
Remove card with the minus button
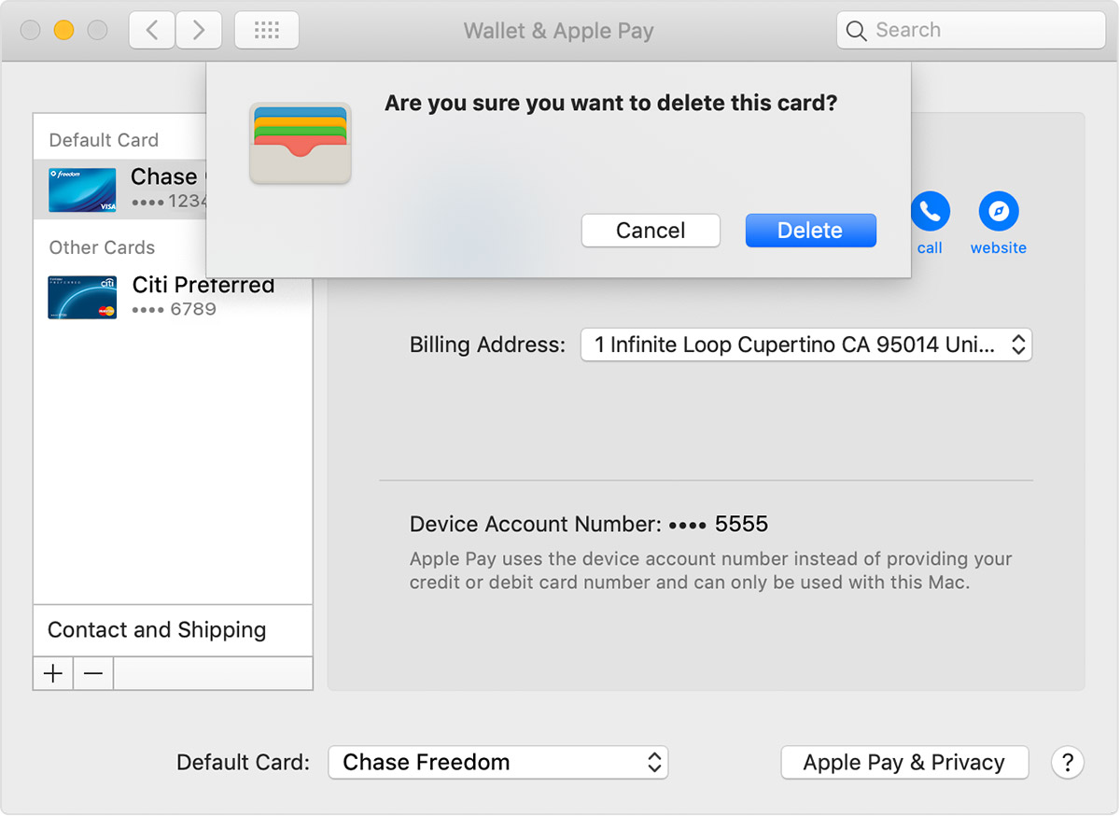click(93, 673)
